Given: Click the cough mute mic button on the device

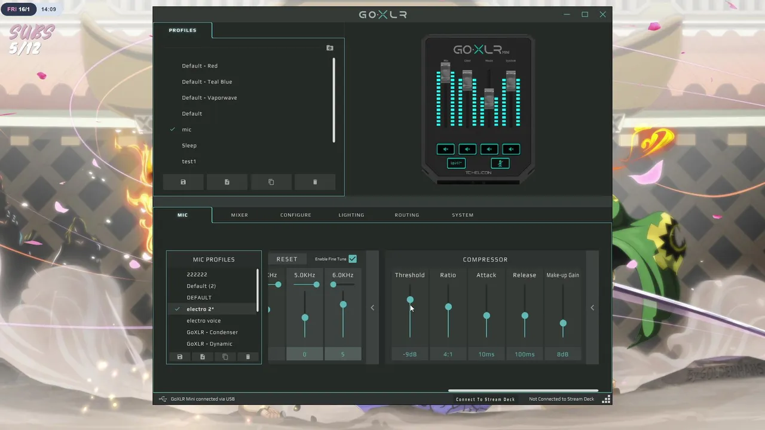Looking at the screenshot, I should 500,163.
